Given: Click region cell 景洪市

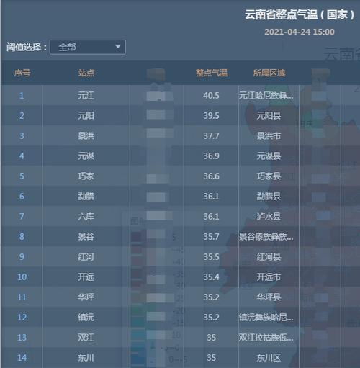Looking at the screenshot, I should (269, 136).
